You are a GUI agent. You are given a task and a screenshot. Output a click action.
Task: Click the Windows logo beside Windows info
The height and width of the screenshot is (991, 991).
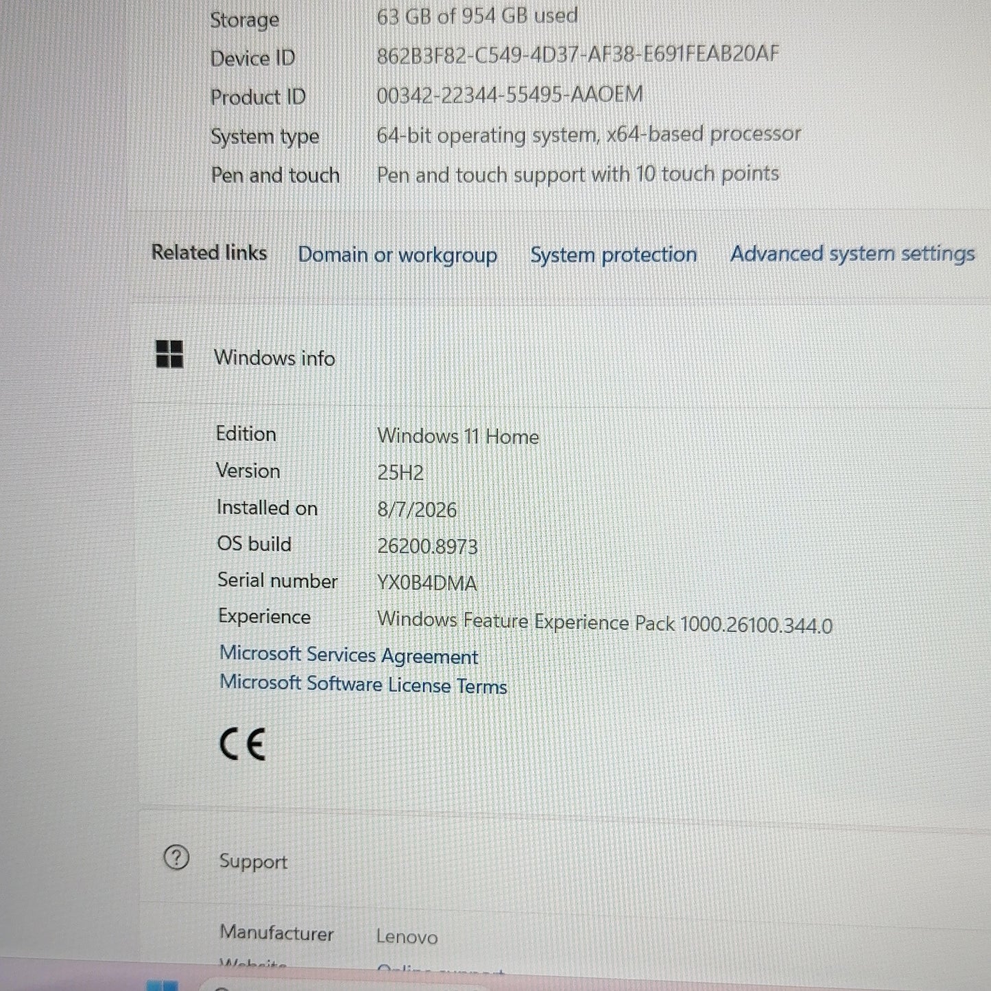point(169,354)
